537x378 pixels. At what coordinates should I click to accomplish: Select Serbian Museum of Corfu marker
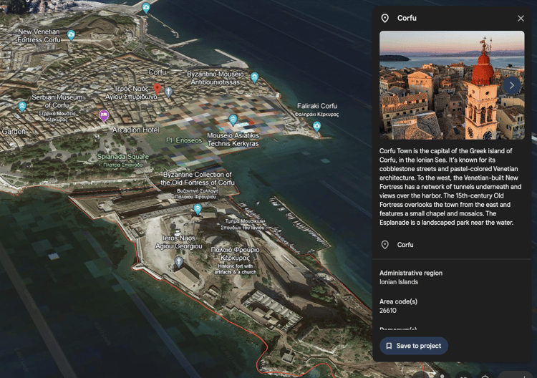22,107
